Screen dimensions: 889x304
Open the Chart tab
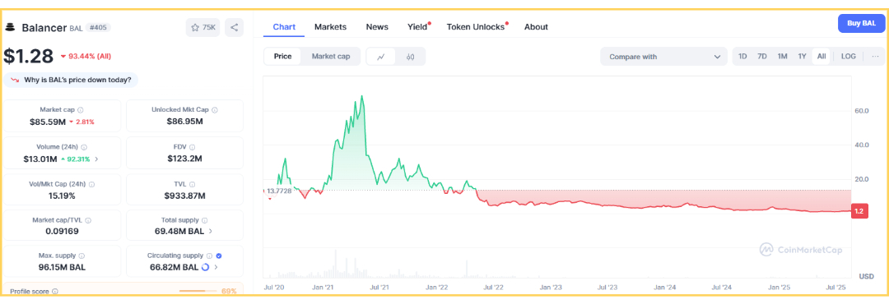pyautogui.click(x=284, y=26)
